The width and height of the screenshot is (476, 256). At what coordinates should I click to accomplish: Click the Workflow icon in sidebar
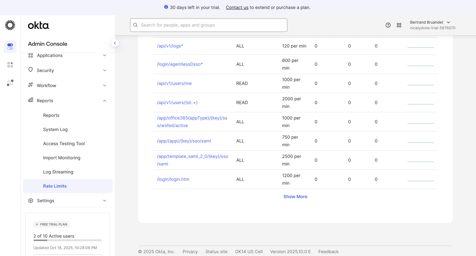(31, 85)
